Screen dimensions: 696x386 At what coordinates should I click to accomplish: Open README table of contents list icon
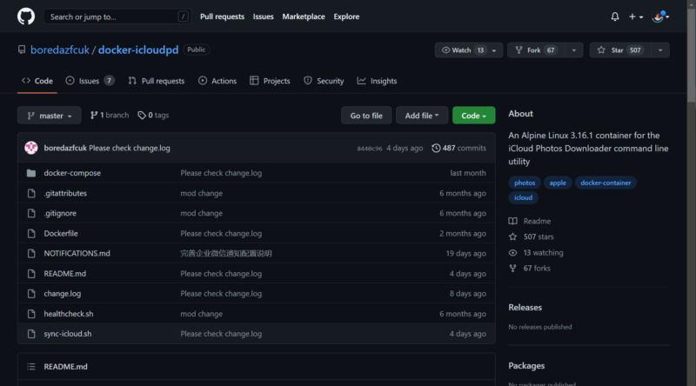click(31, 367)
